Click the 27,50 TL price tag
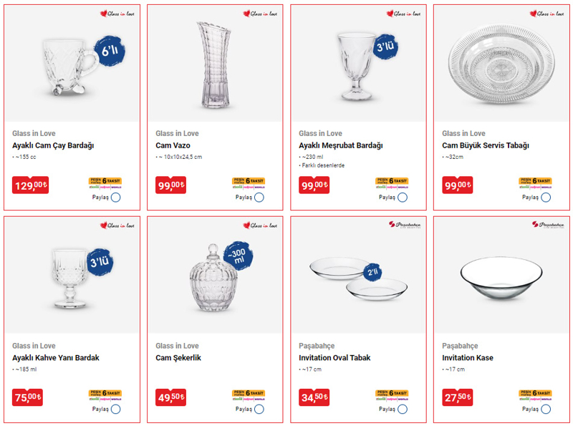Image resolution: width=573 pixels, height=426 pixels. (x=458, y=397)
